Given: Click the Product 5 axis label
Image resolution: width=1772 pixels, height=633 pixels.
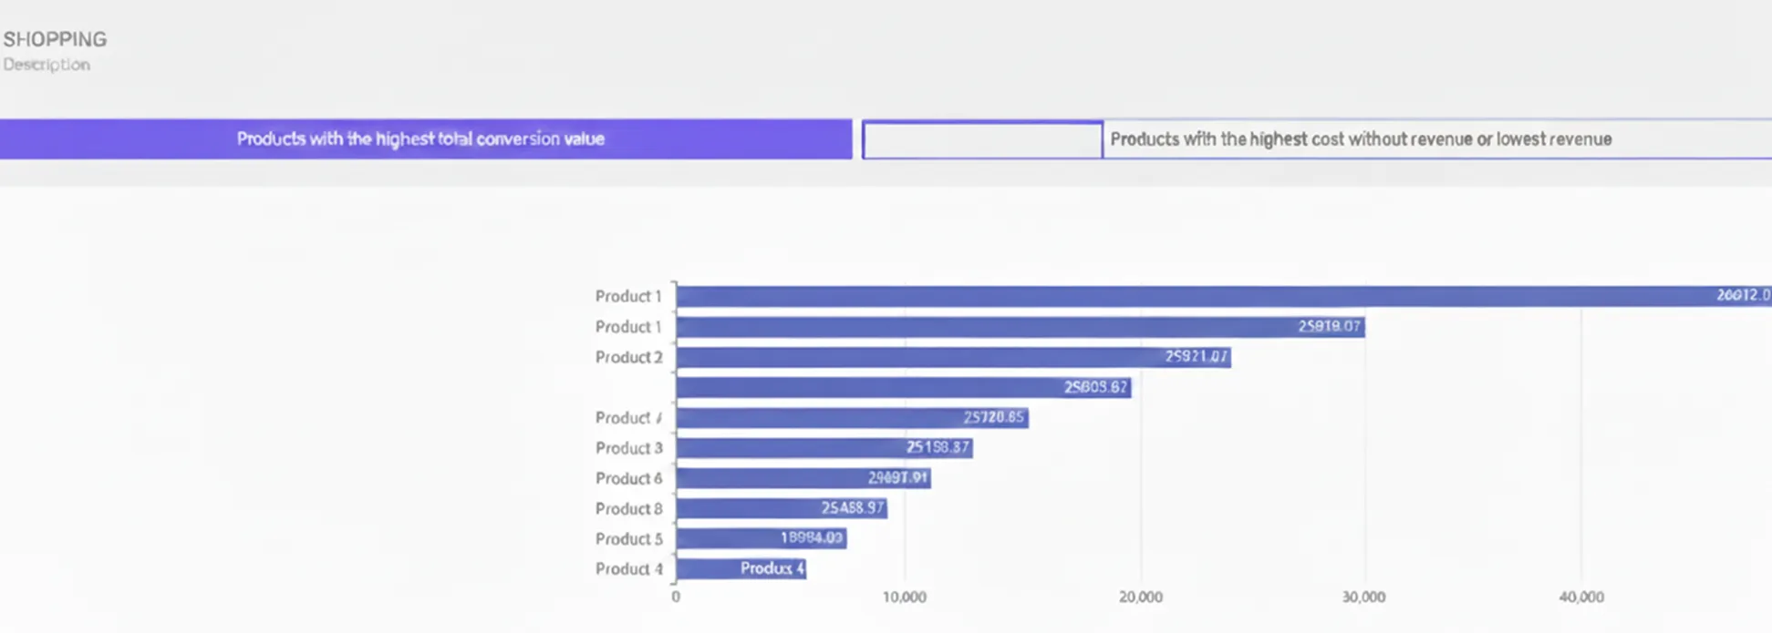Looking at the screenshot, I should [x=628, y=538].
